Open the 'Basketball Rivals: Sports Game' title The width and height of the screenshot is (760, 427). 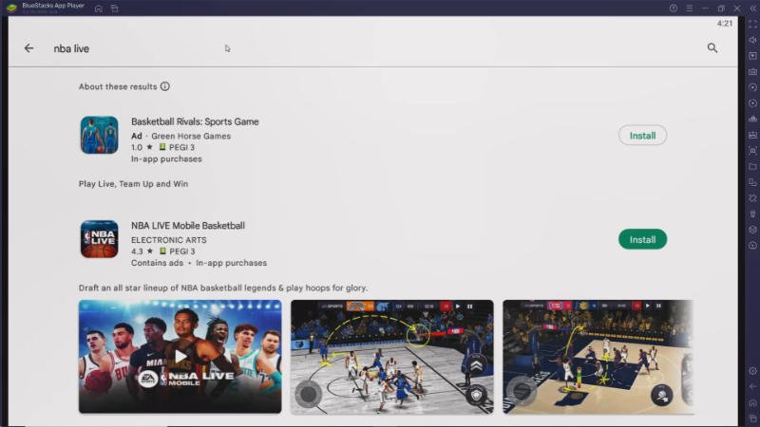(195, 121)
